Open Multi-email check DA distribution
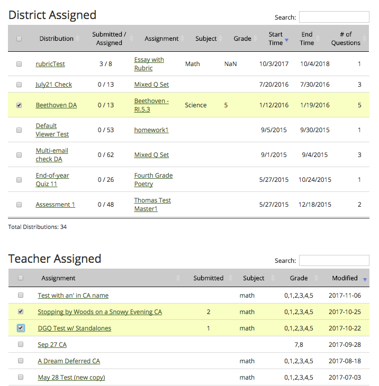 click(52, 155)
